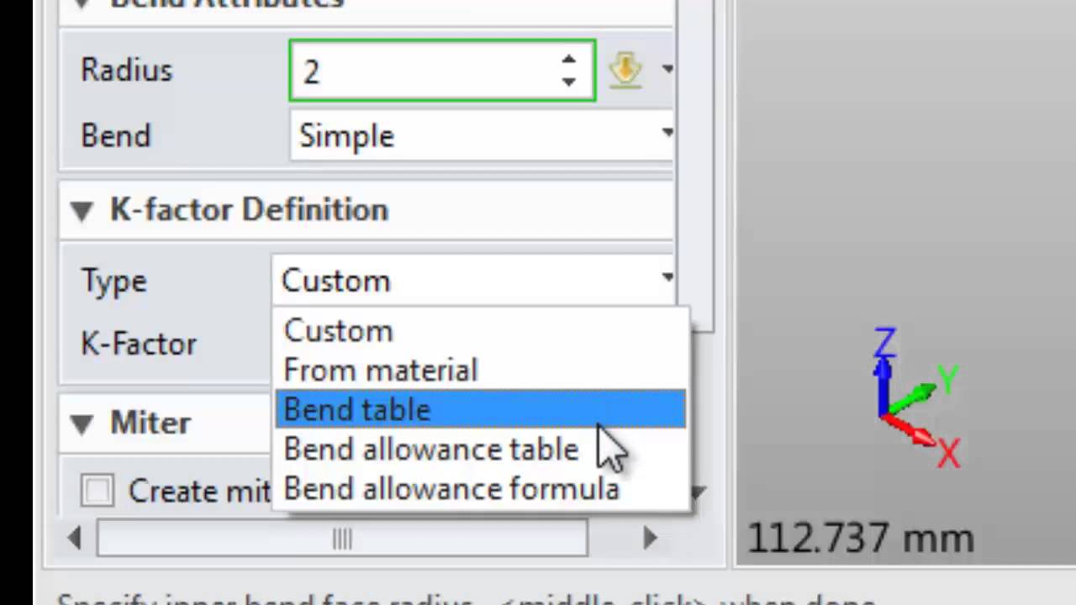
Task: Open the Bend type dropdown showing Simple
Action: 483,135
